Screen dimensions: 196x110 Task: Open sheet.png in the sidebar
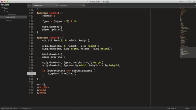[12, 14]
